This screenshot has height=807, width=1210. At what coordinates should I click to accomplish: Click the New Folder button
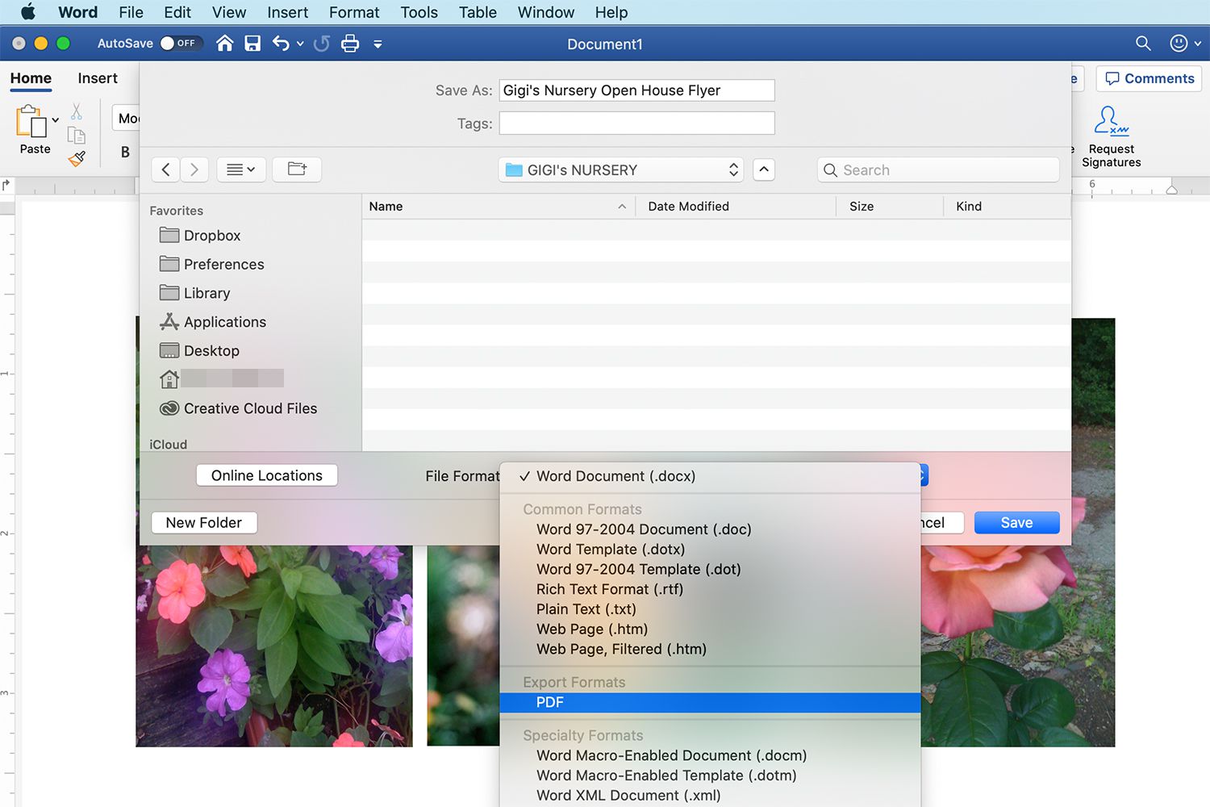204,523
